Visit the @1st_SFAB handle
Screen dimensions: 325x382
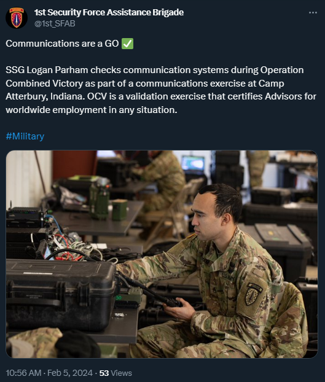(x=55, y=23)
